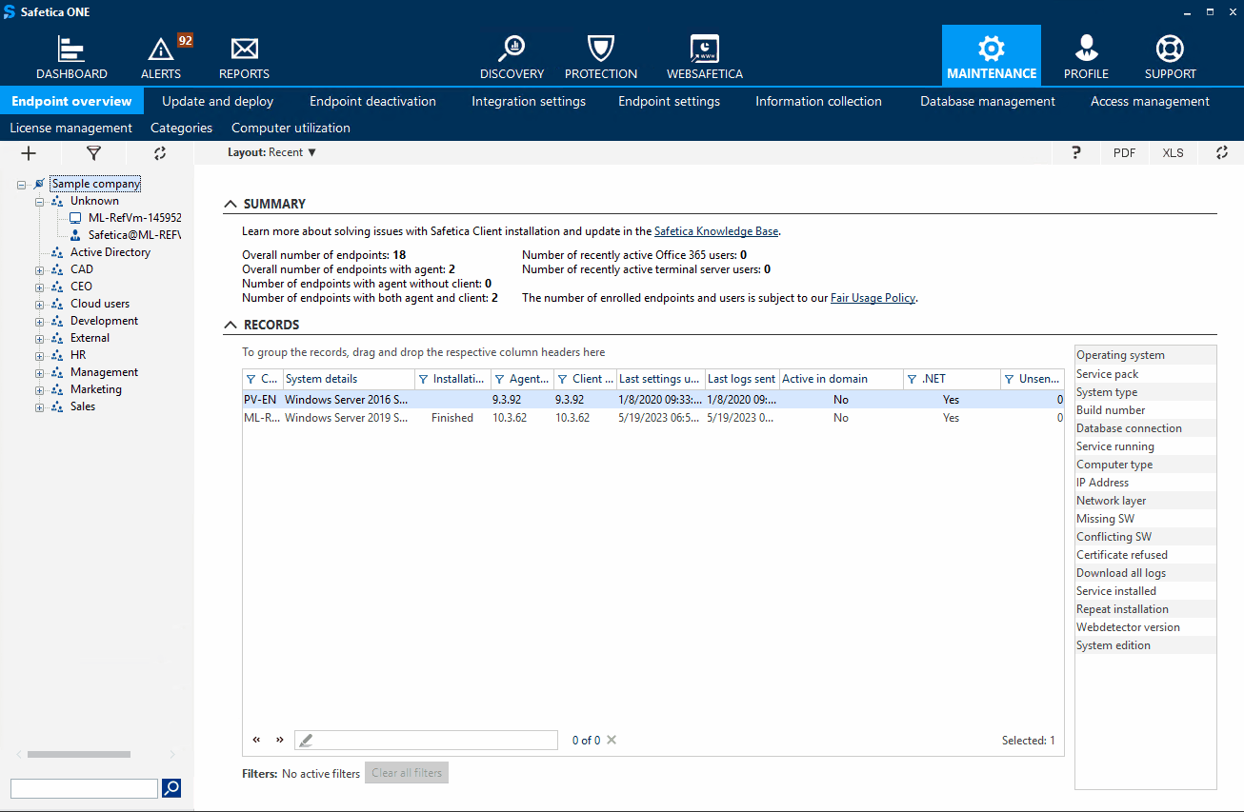Open the Database management tab
1244x812 pixels.
pos(987,101)
